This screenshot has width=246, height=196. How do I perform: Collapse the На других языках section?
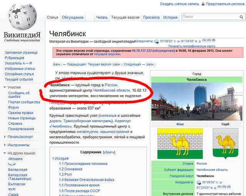(5, 153)
